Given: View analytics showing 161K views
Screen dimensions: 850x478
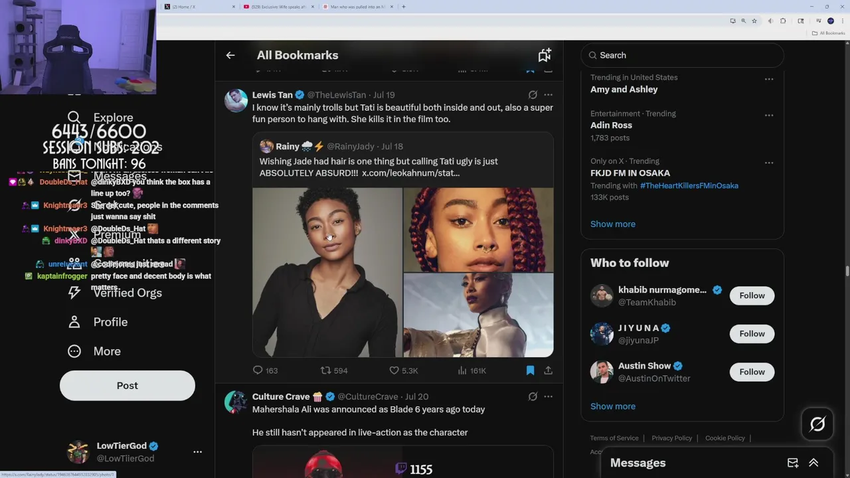Looking at the screenshot, I should tap(471, 370).
